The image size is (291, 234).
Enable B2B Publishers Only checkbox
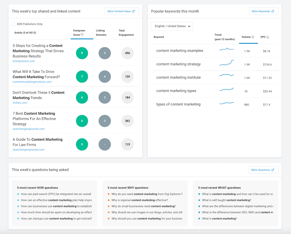point(14,24)
